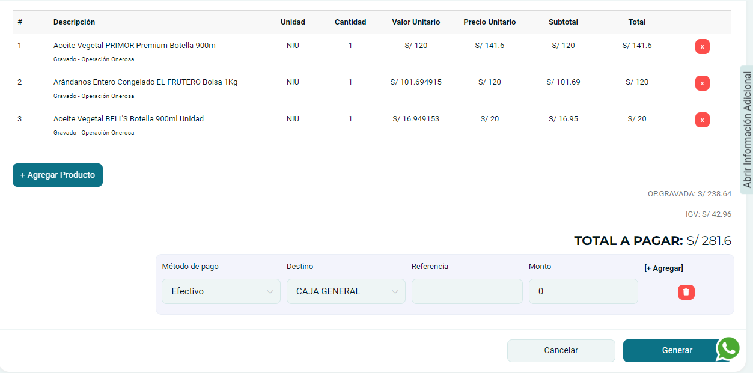Viewport: 753px width, 373px height.
Task: Add another payment with [+ Agregar]
Action: pyautogui.click(x=663, y=268)
